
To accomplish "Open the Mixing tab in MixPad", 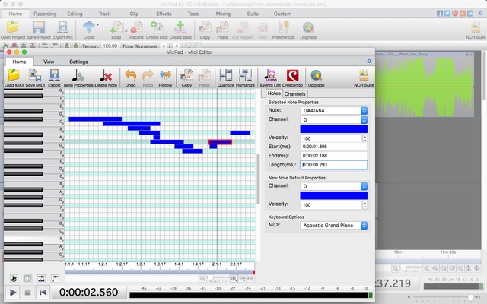I will (223, 14).
